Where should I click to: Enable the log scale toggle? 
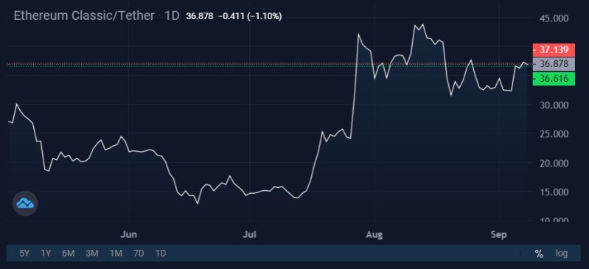tap(562, 254)
